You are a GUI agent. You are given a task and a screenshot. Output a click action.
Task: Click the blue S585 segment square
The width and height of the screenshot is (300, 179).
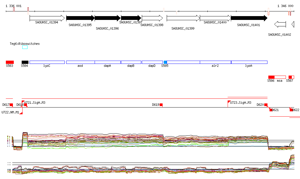pos(165,62)
